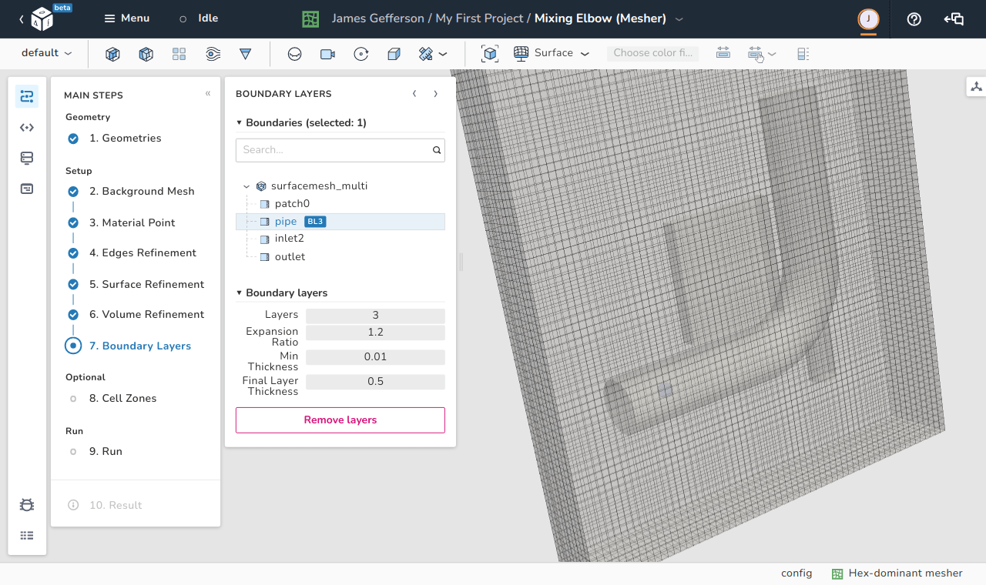Expand the satellite tools dropdown arrow
Screen dimensions: 986x585
pyautogui.click(x=443, y=54)
